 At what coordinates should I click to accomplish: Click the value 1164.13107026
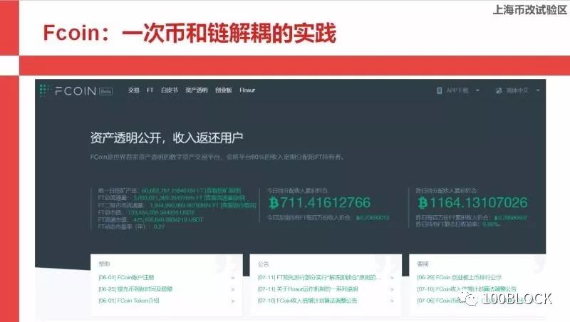pos(478,202)
